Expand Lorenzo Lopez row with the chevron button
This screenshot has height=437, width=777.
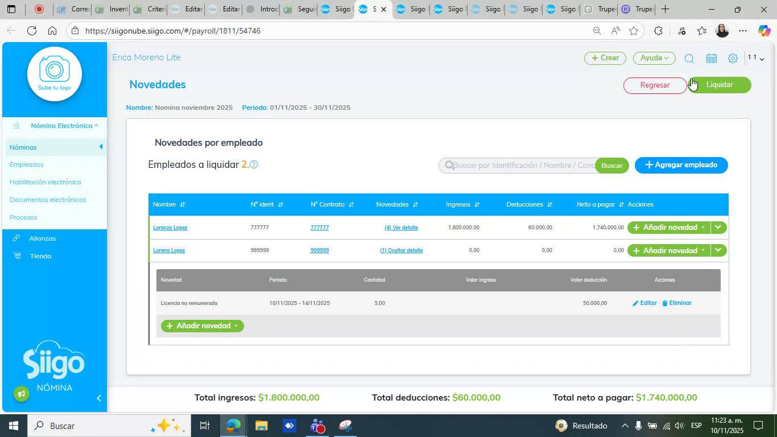pos(718,228)
